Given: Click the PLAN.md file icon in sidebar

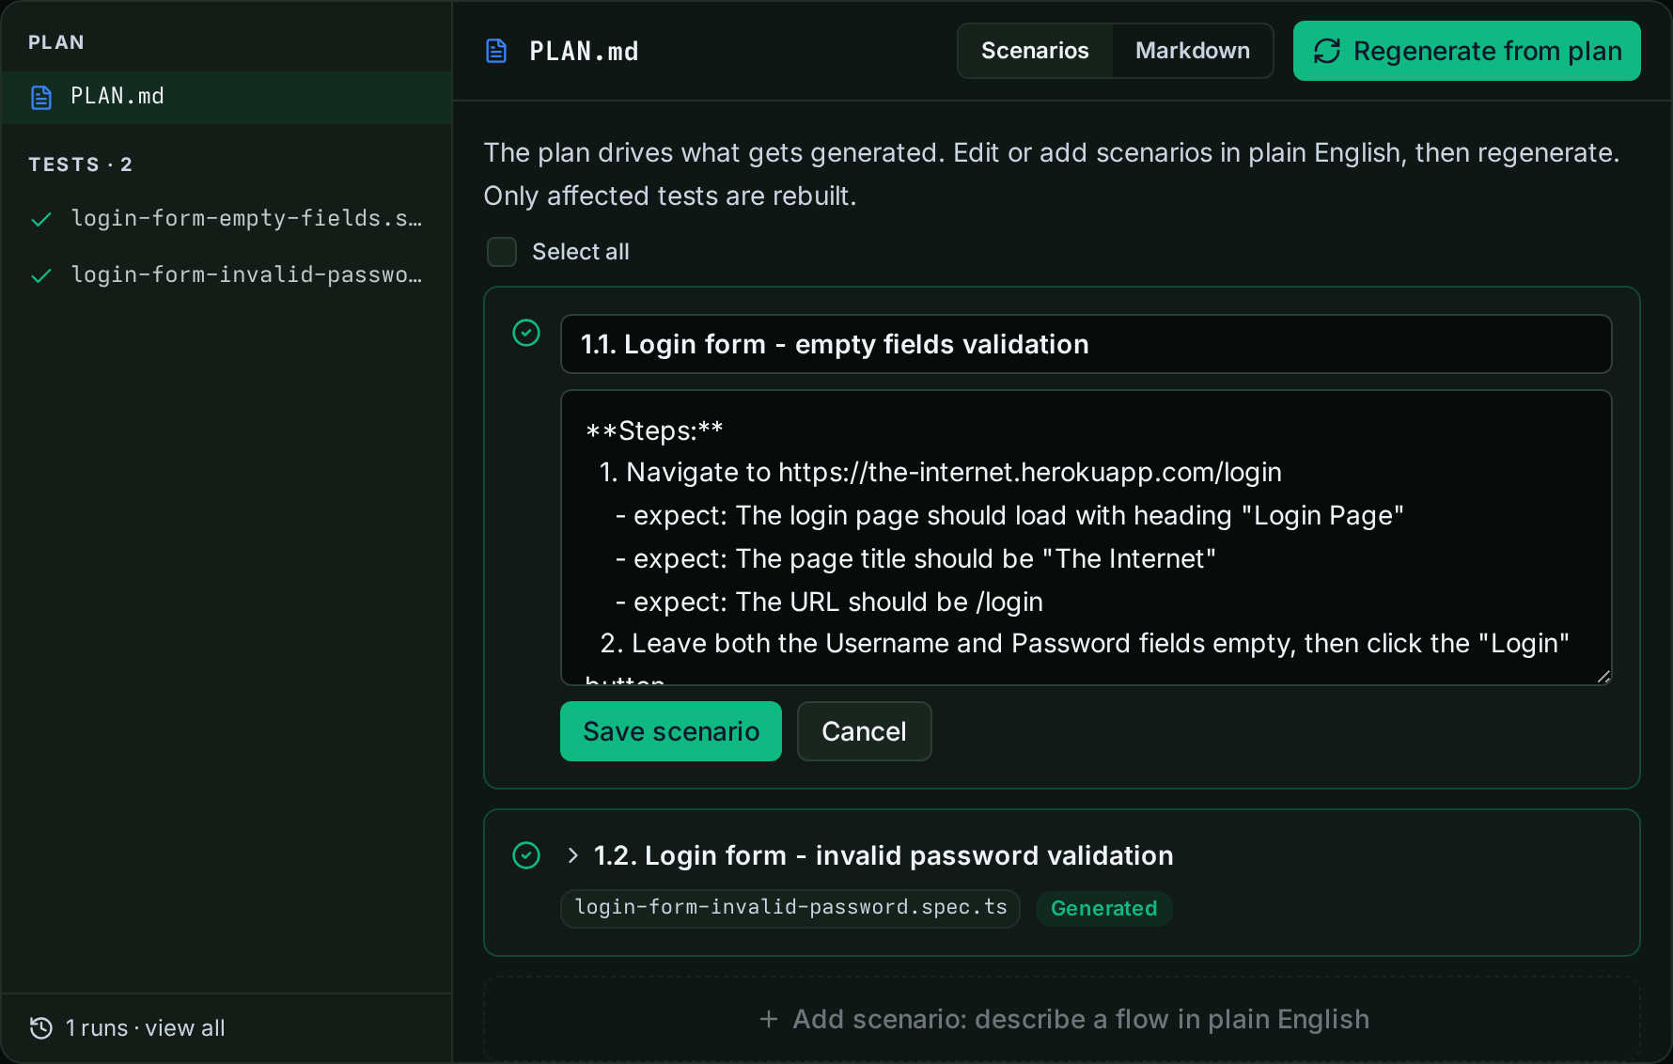Looking at the screenshot, I should pyautogui.click(x=41, y=97).
